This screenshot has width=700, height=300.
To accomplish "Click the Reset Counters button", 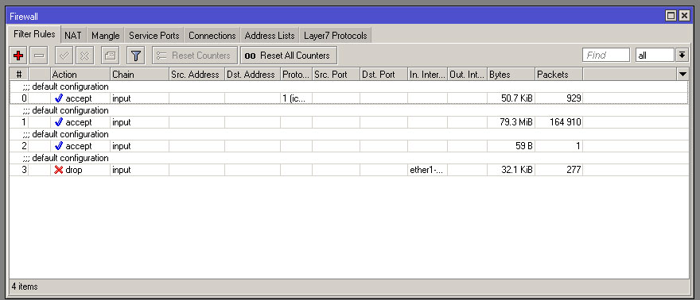I will (195, 56).
